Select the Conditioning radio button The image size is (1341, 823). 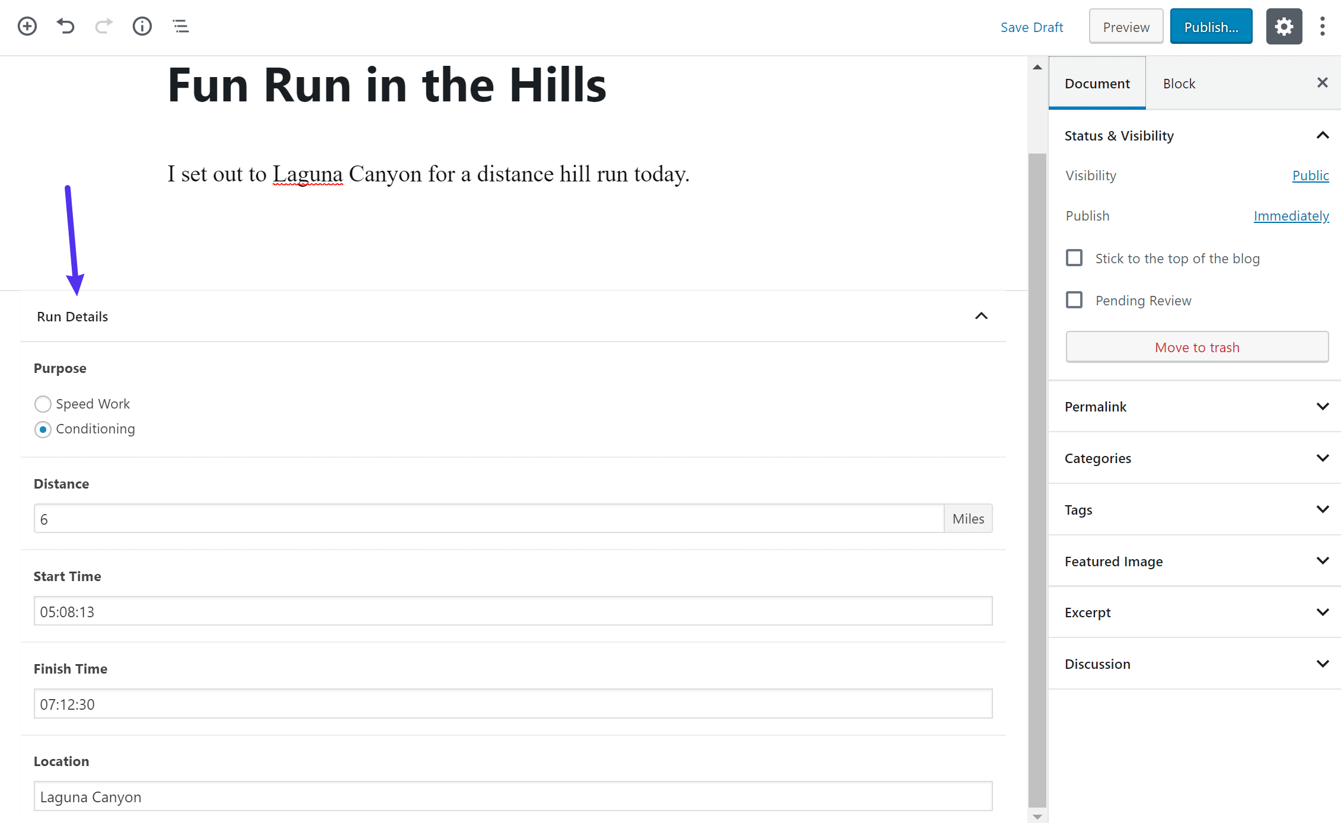42,428
